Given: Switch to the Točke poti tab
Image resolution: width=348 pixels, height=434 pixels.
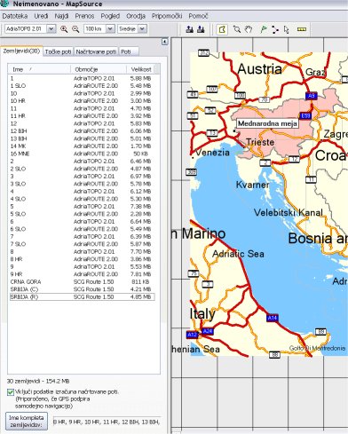Looking at the screenshot, I should [58, 51].
